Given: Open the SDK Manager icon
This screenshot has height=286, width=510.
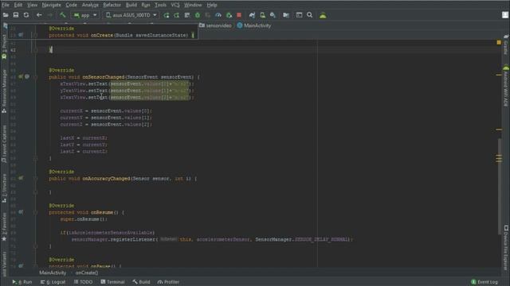Looking at the screenshot, I should 273,15.
